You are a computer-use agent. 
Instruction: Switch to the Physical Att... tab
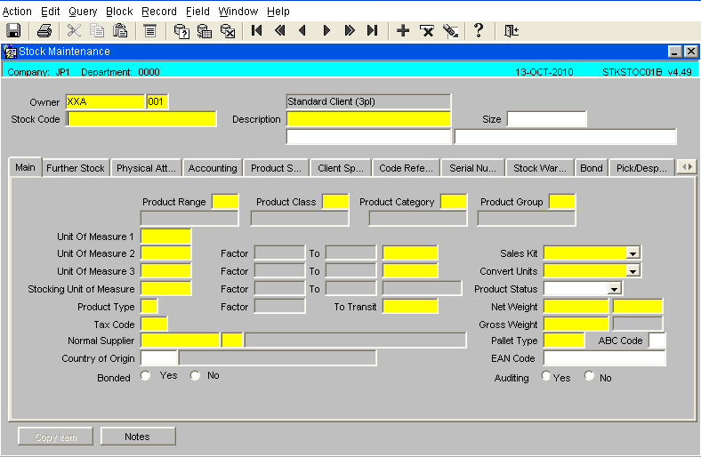[146, 168]
